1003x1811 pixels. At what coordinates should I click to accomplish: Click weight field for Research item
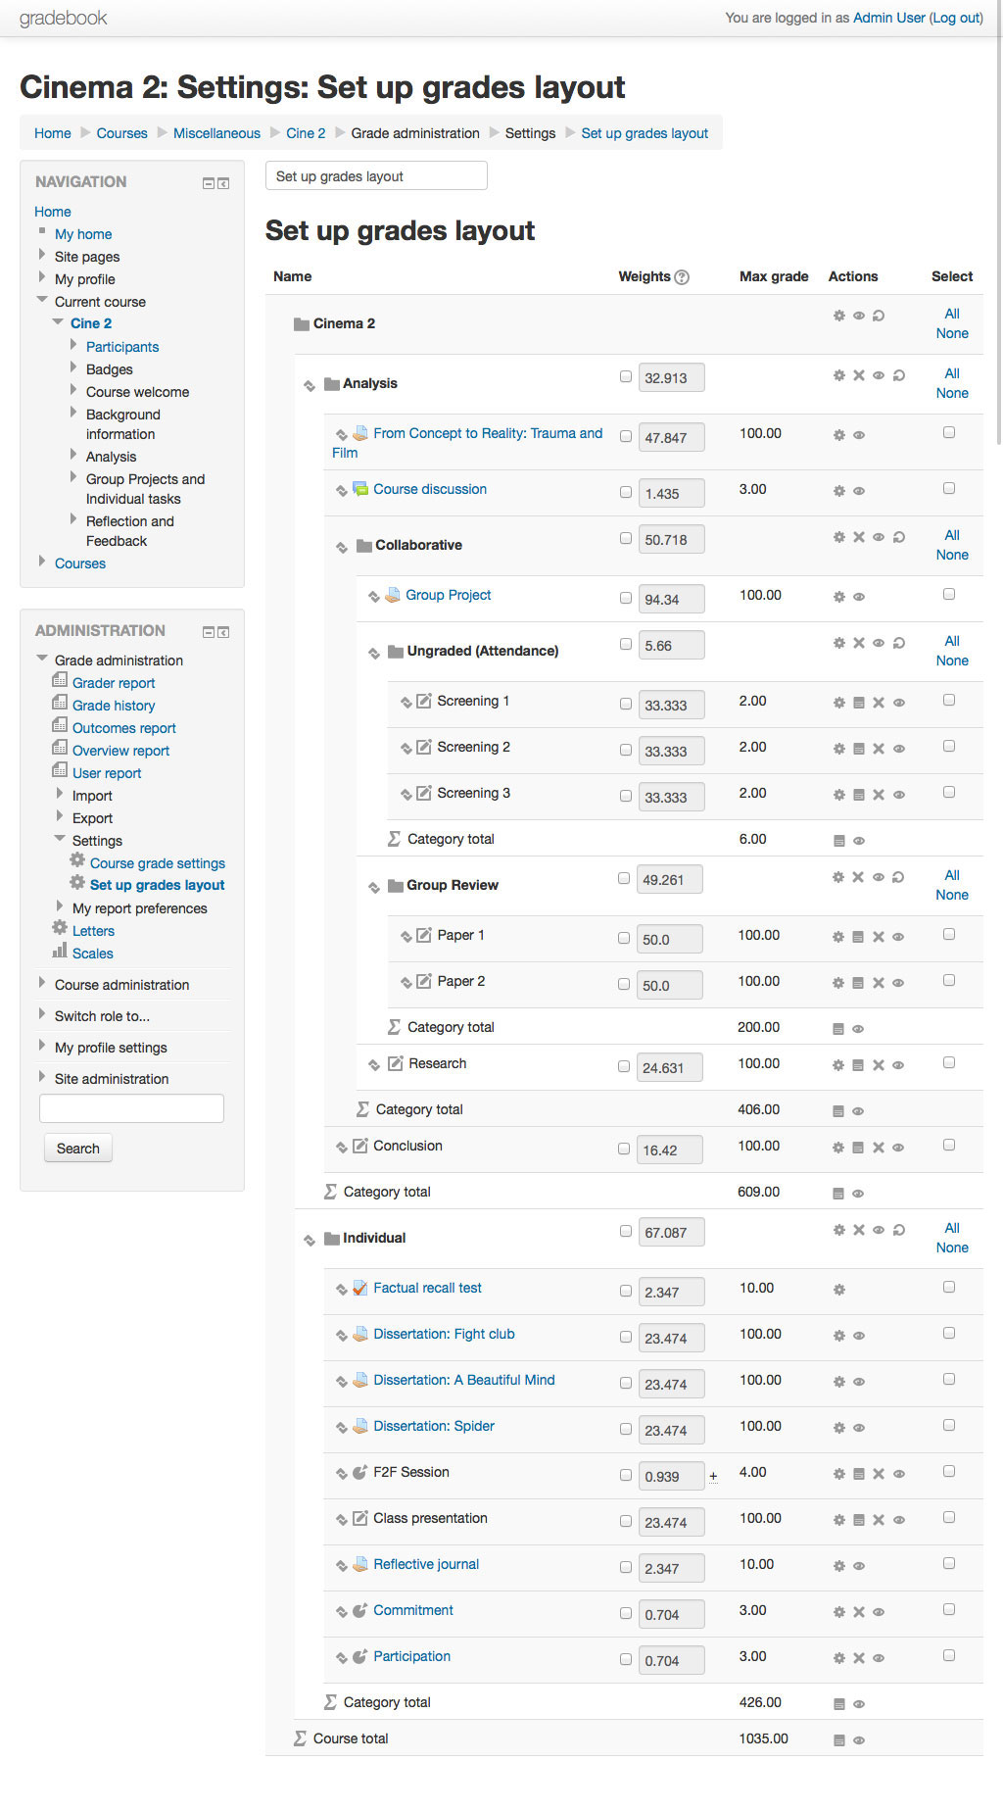[x=669, y=1068]
